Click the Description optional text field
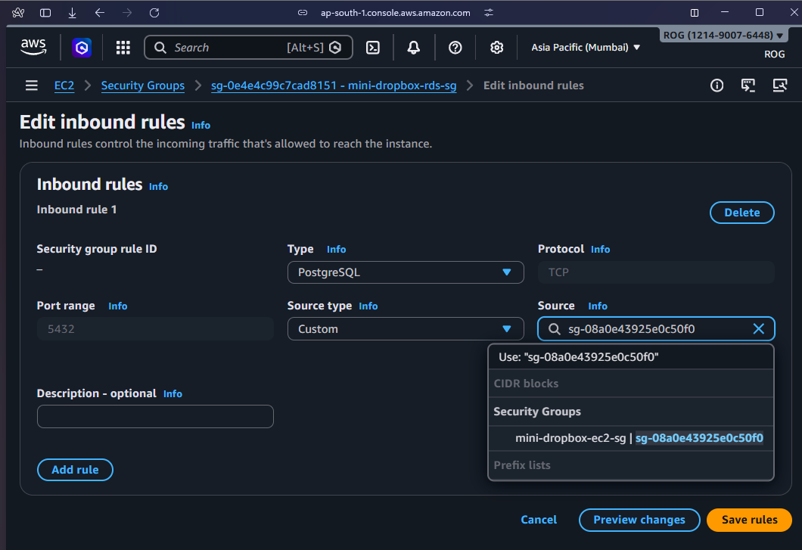Screen dimensions: 802x550 155,417
